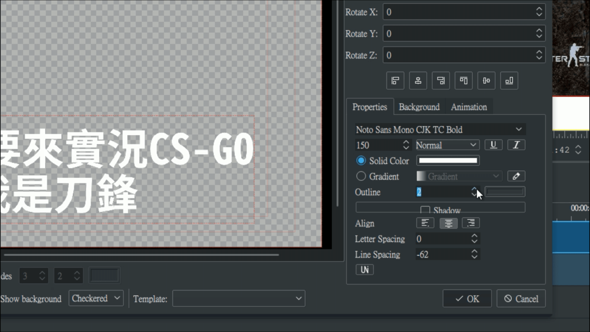Select the Gradient radio button

(361, 176)
